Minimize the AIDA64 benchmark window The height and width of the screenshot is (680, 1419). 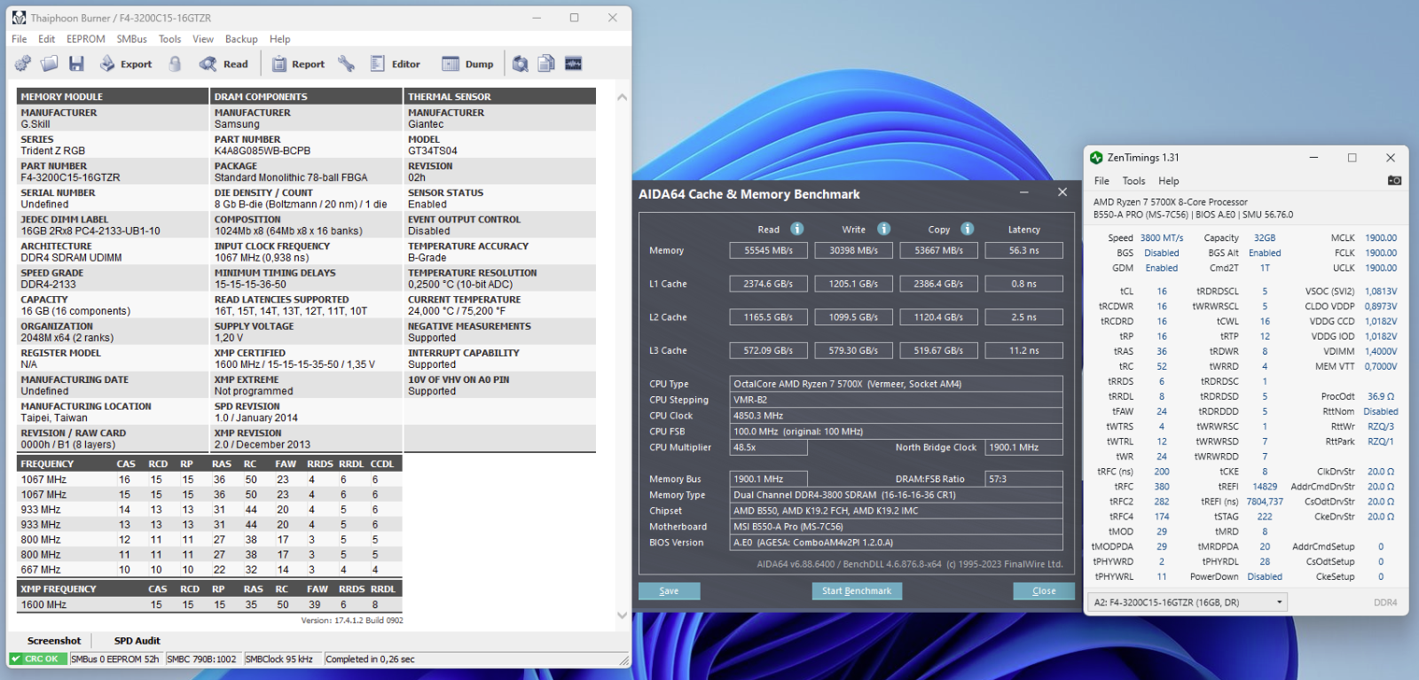click(1024, 192)
